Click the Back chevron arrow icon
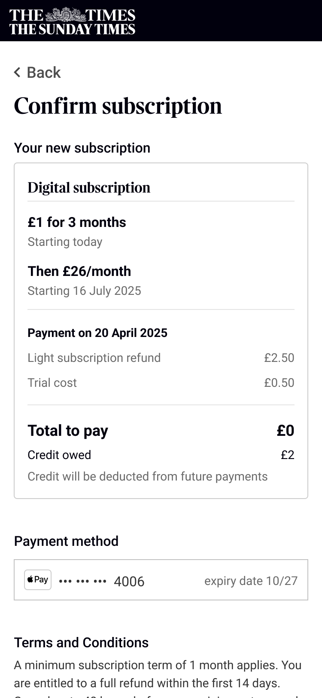The image size is (322, 698). (17, 72)
